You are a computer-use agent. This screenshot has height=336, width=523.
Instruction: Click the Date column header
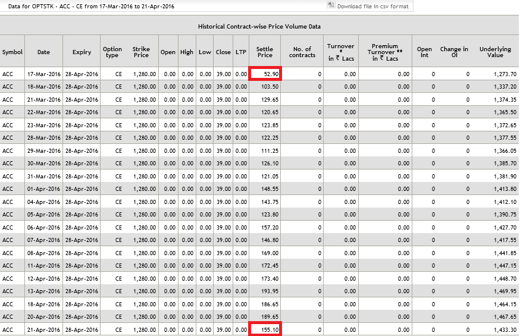point(43,52)
